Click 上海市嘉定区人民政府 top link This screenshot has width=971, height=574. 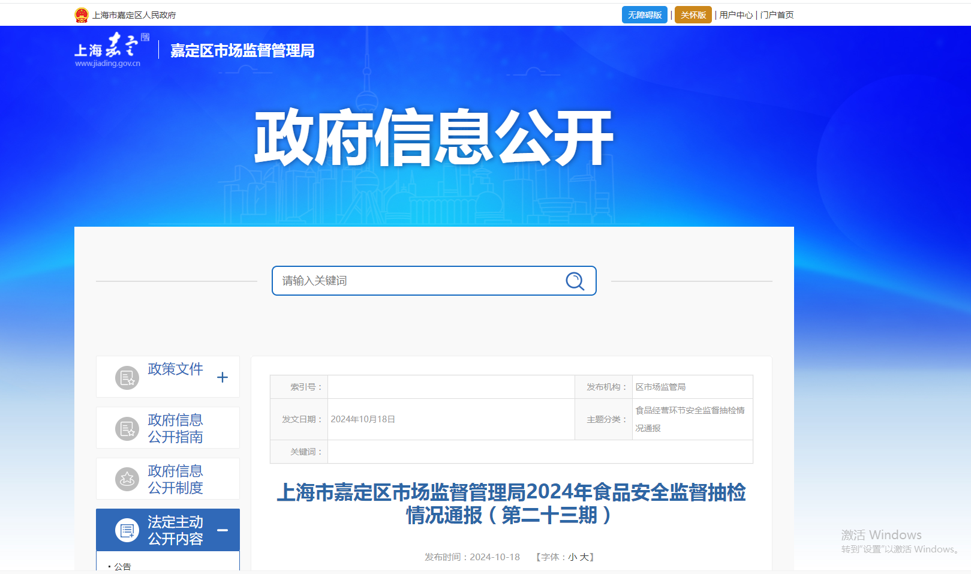click(134, 15)
